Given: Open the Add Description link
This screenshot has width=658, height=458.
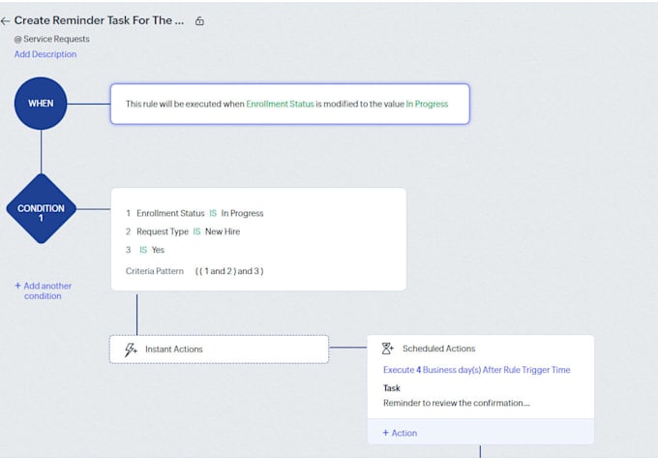Looking at the screenshot, I should (45, 54).
